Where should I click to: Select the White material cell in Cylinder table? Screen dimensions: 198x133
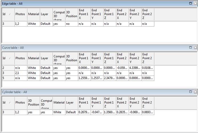coord(59,112)
